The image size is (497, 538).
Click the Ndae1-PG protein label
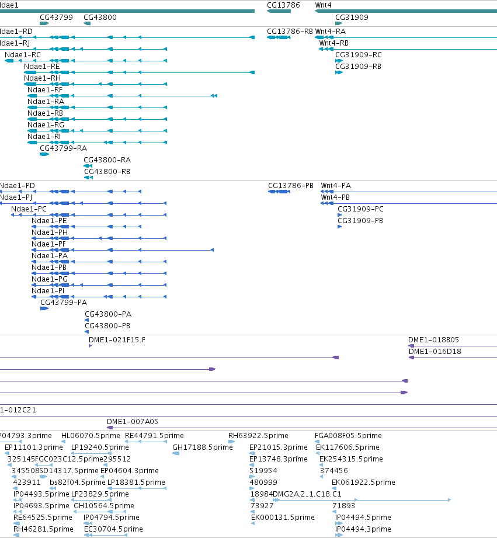pos(50,279)
